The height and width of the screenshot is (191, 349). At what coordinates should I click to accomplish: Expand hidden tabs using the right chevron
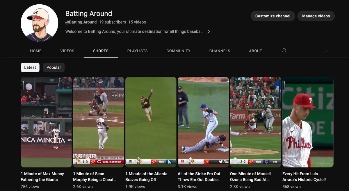pyautogui.click(x=326, y=51)
